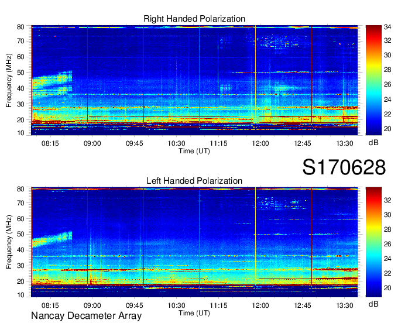This screenshot has height=323, width=398.
Task: Click the 10:30 time tick of Left Handed plot
Action: [176, 305]
